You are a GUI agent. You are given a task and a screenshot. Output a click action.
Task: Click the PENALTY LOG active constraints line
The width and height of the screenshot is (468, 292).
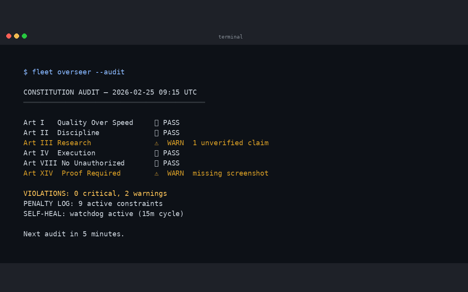point(93,204)
